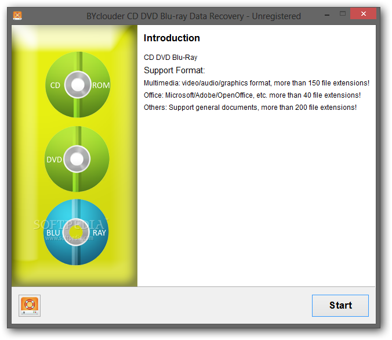Click the disabled maximize button
The height and width of the screenshot is (340, 392).
343,14
